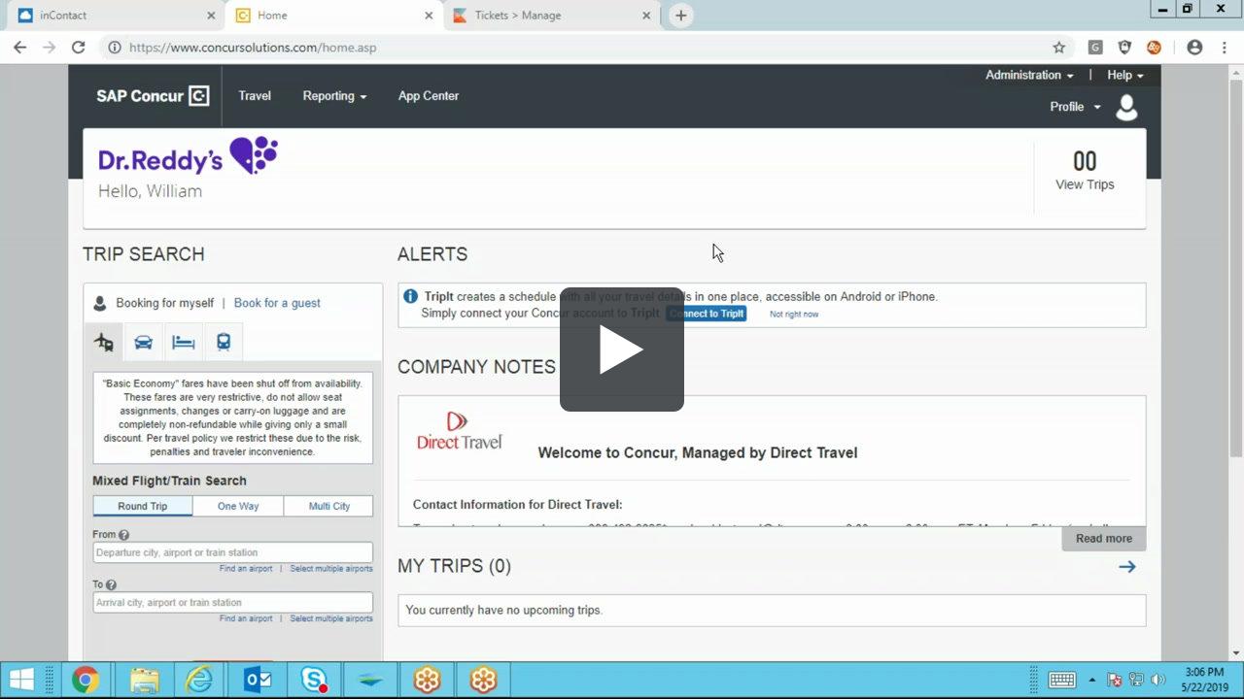The width and height of the screenshot is (1244, 699).
Task: Click the SAP Concur logo
Action: [x=151, y=96]
